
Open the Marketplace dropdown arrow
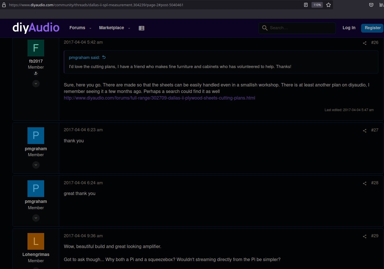point(129,28)
